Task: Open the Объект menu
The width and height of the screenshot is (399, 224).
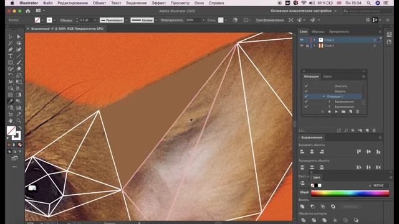Action: click(x=99, y=3)
